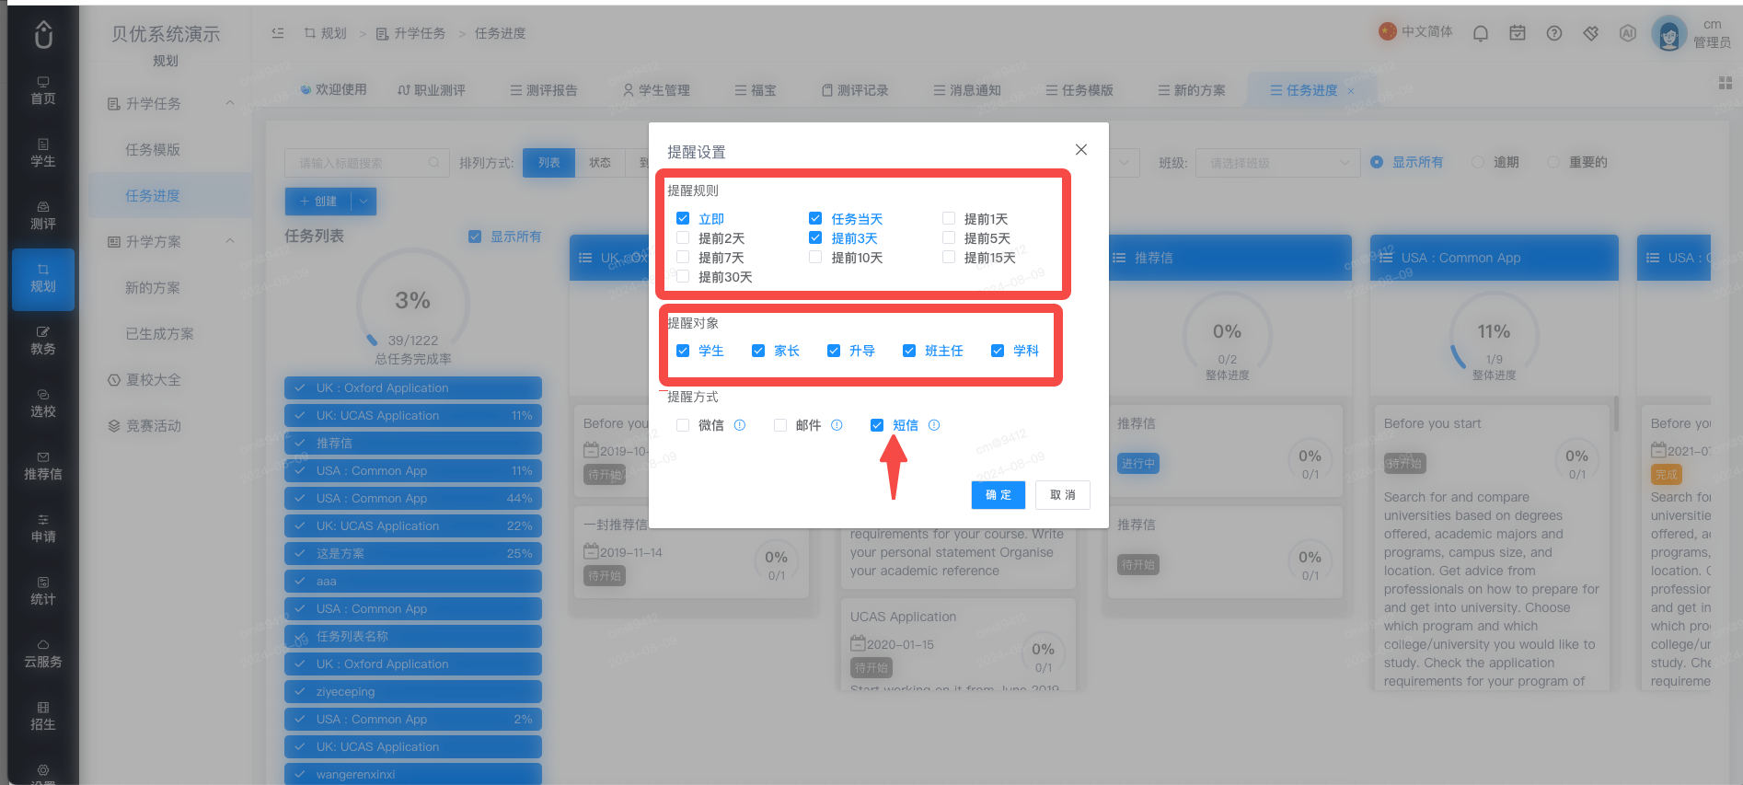Image resolution: width=1743 pixels, height=785 pixels.
Task: Collapse sidebar with the menu fold icon
Action: click(278, 33)
